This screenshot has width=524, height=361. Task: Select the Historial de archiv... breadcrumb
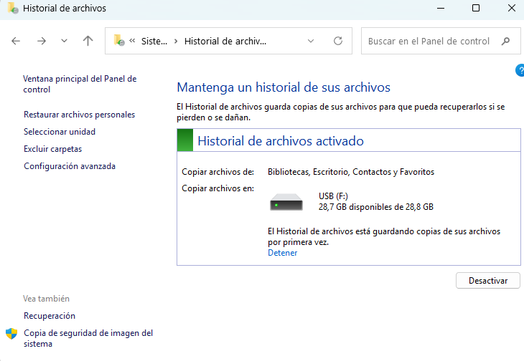point(225,42)
